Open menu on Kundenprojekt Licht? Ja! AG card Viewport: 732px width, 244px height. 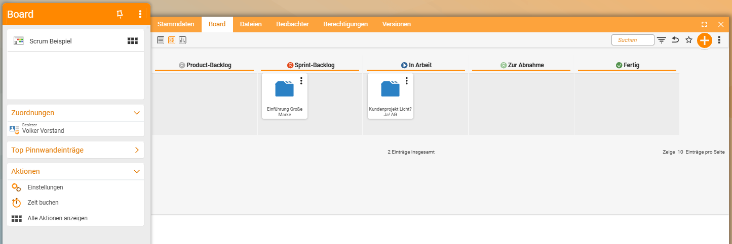click(x=406, y=81)
